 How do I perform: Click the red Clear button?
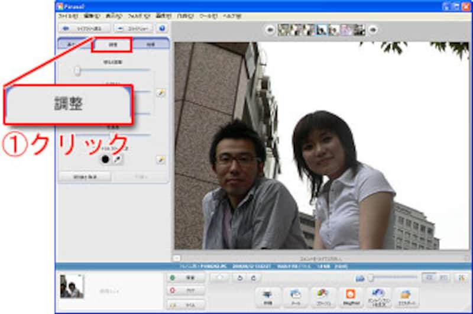[x=186, y=290]
